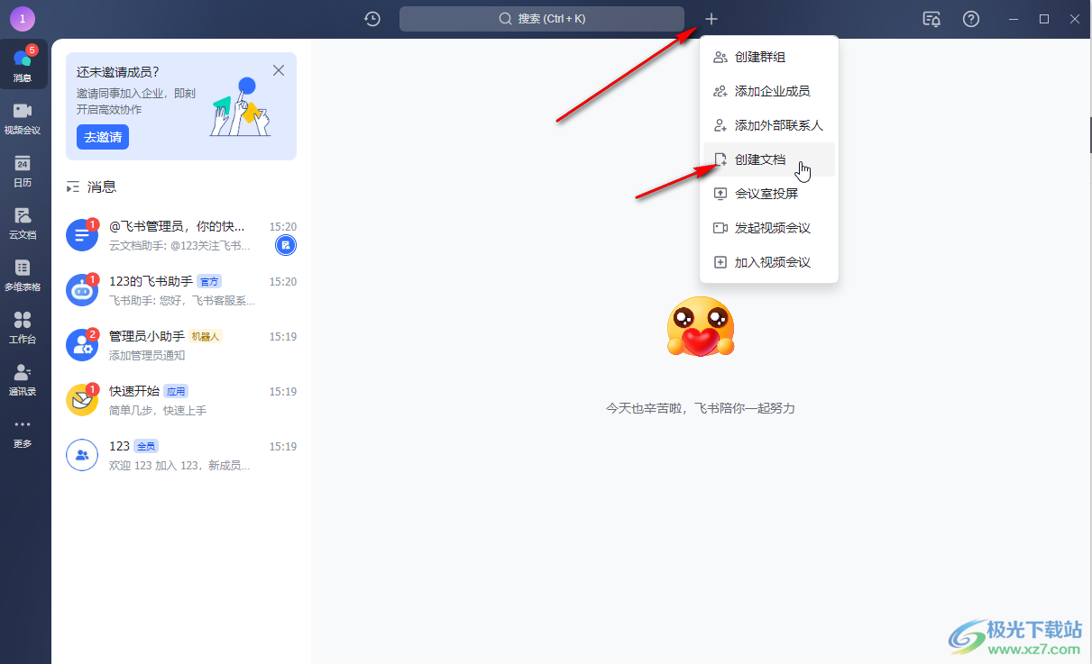Click the 云文档助手 chat avatar
This screenshot has width=1092, height=664.
tap(82, 235)
